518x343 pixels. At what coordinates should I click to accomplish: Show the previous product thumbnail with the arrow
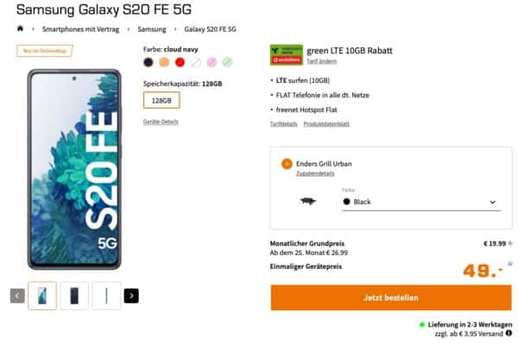pyautogui.click(x=17, y=296)
